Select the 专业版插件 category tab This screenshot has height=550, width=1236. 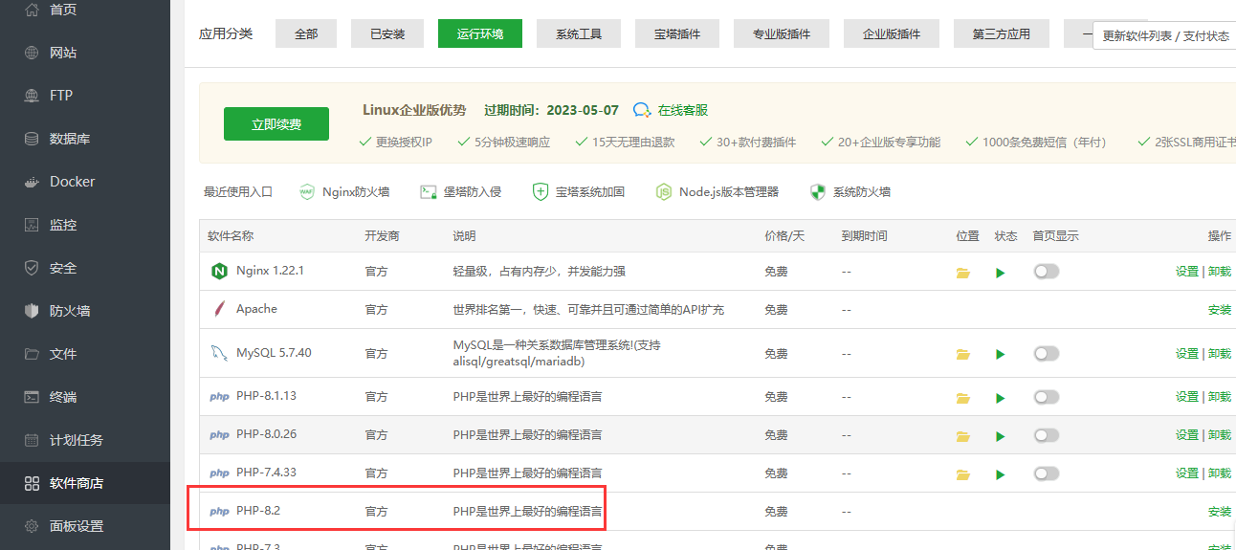tap(782, 33)
